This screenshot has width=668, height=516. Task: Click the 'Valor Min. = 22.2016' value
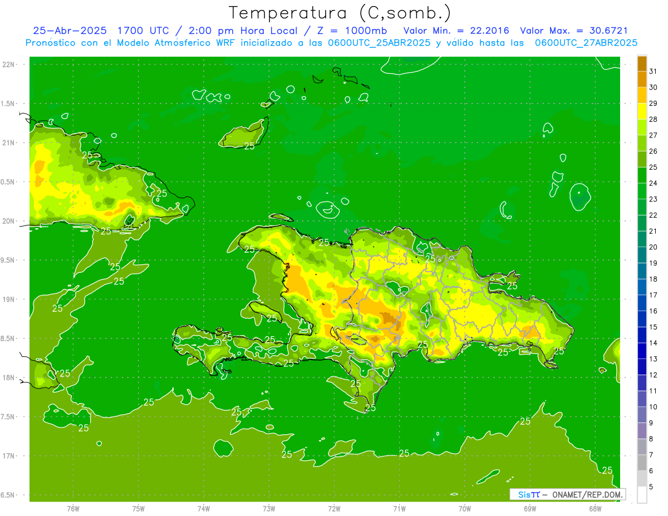[x=457, y=31]
